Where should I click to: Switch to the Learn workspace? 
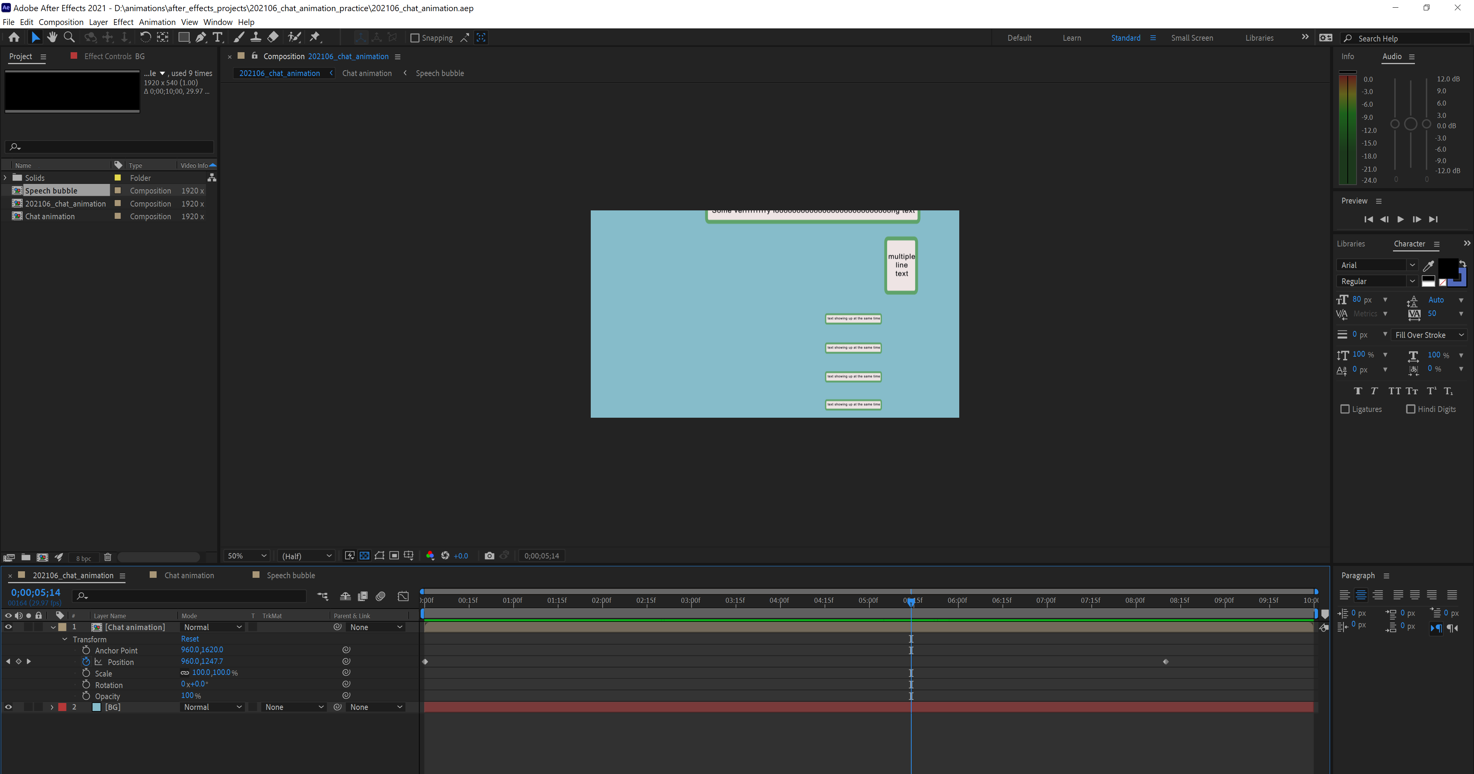pyautogui.click(x=1072, y=38)
